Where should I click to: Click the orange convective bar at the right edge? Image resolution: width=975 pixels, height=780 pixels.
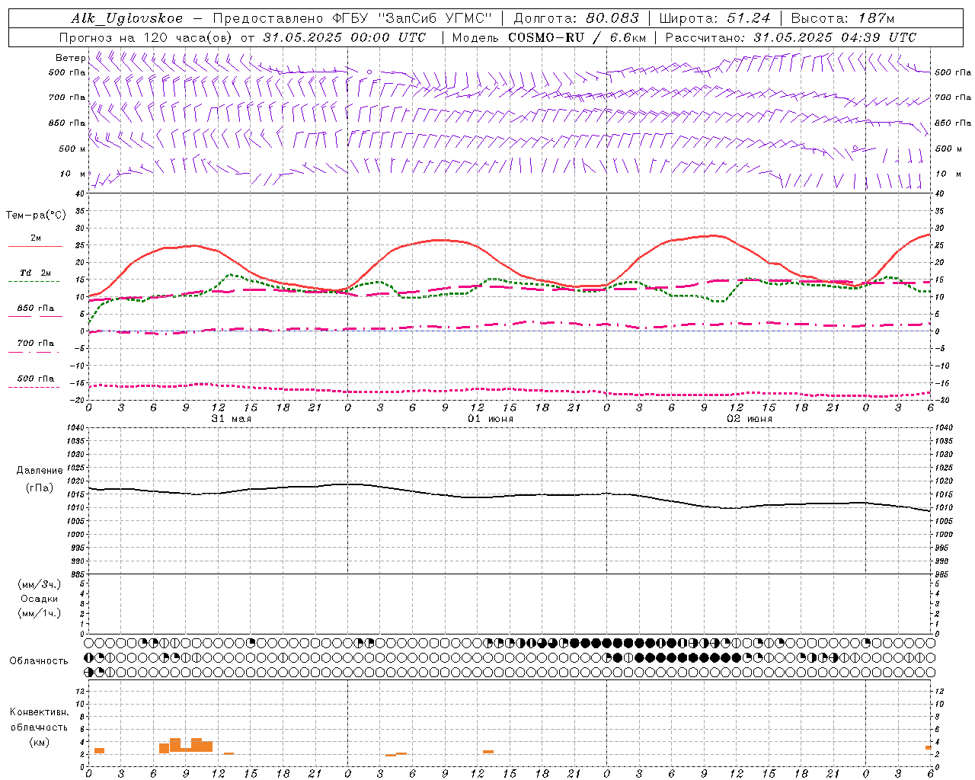[x=929, y=747]
